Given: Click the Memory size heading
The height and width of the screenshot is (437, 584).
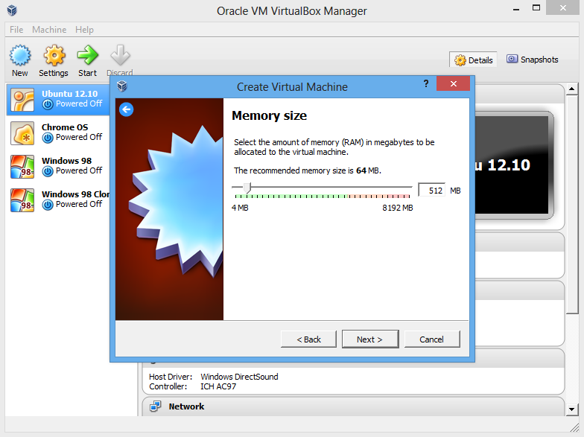Looking at the screenshot, I should point(270,115).
